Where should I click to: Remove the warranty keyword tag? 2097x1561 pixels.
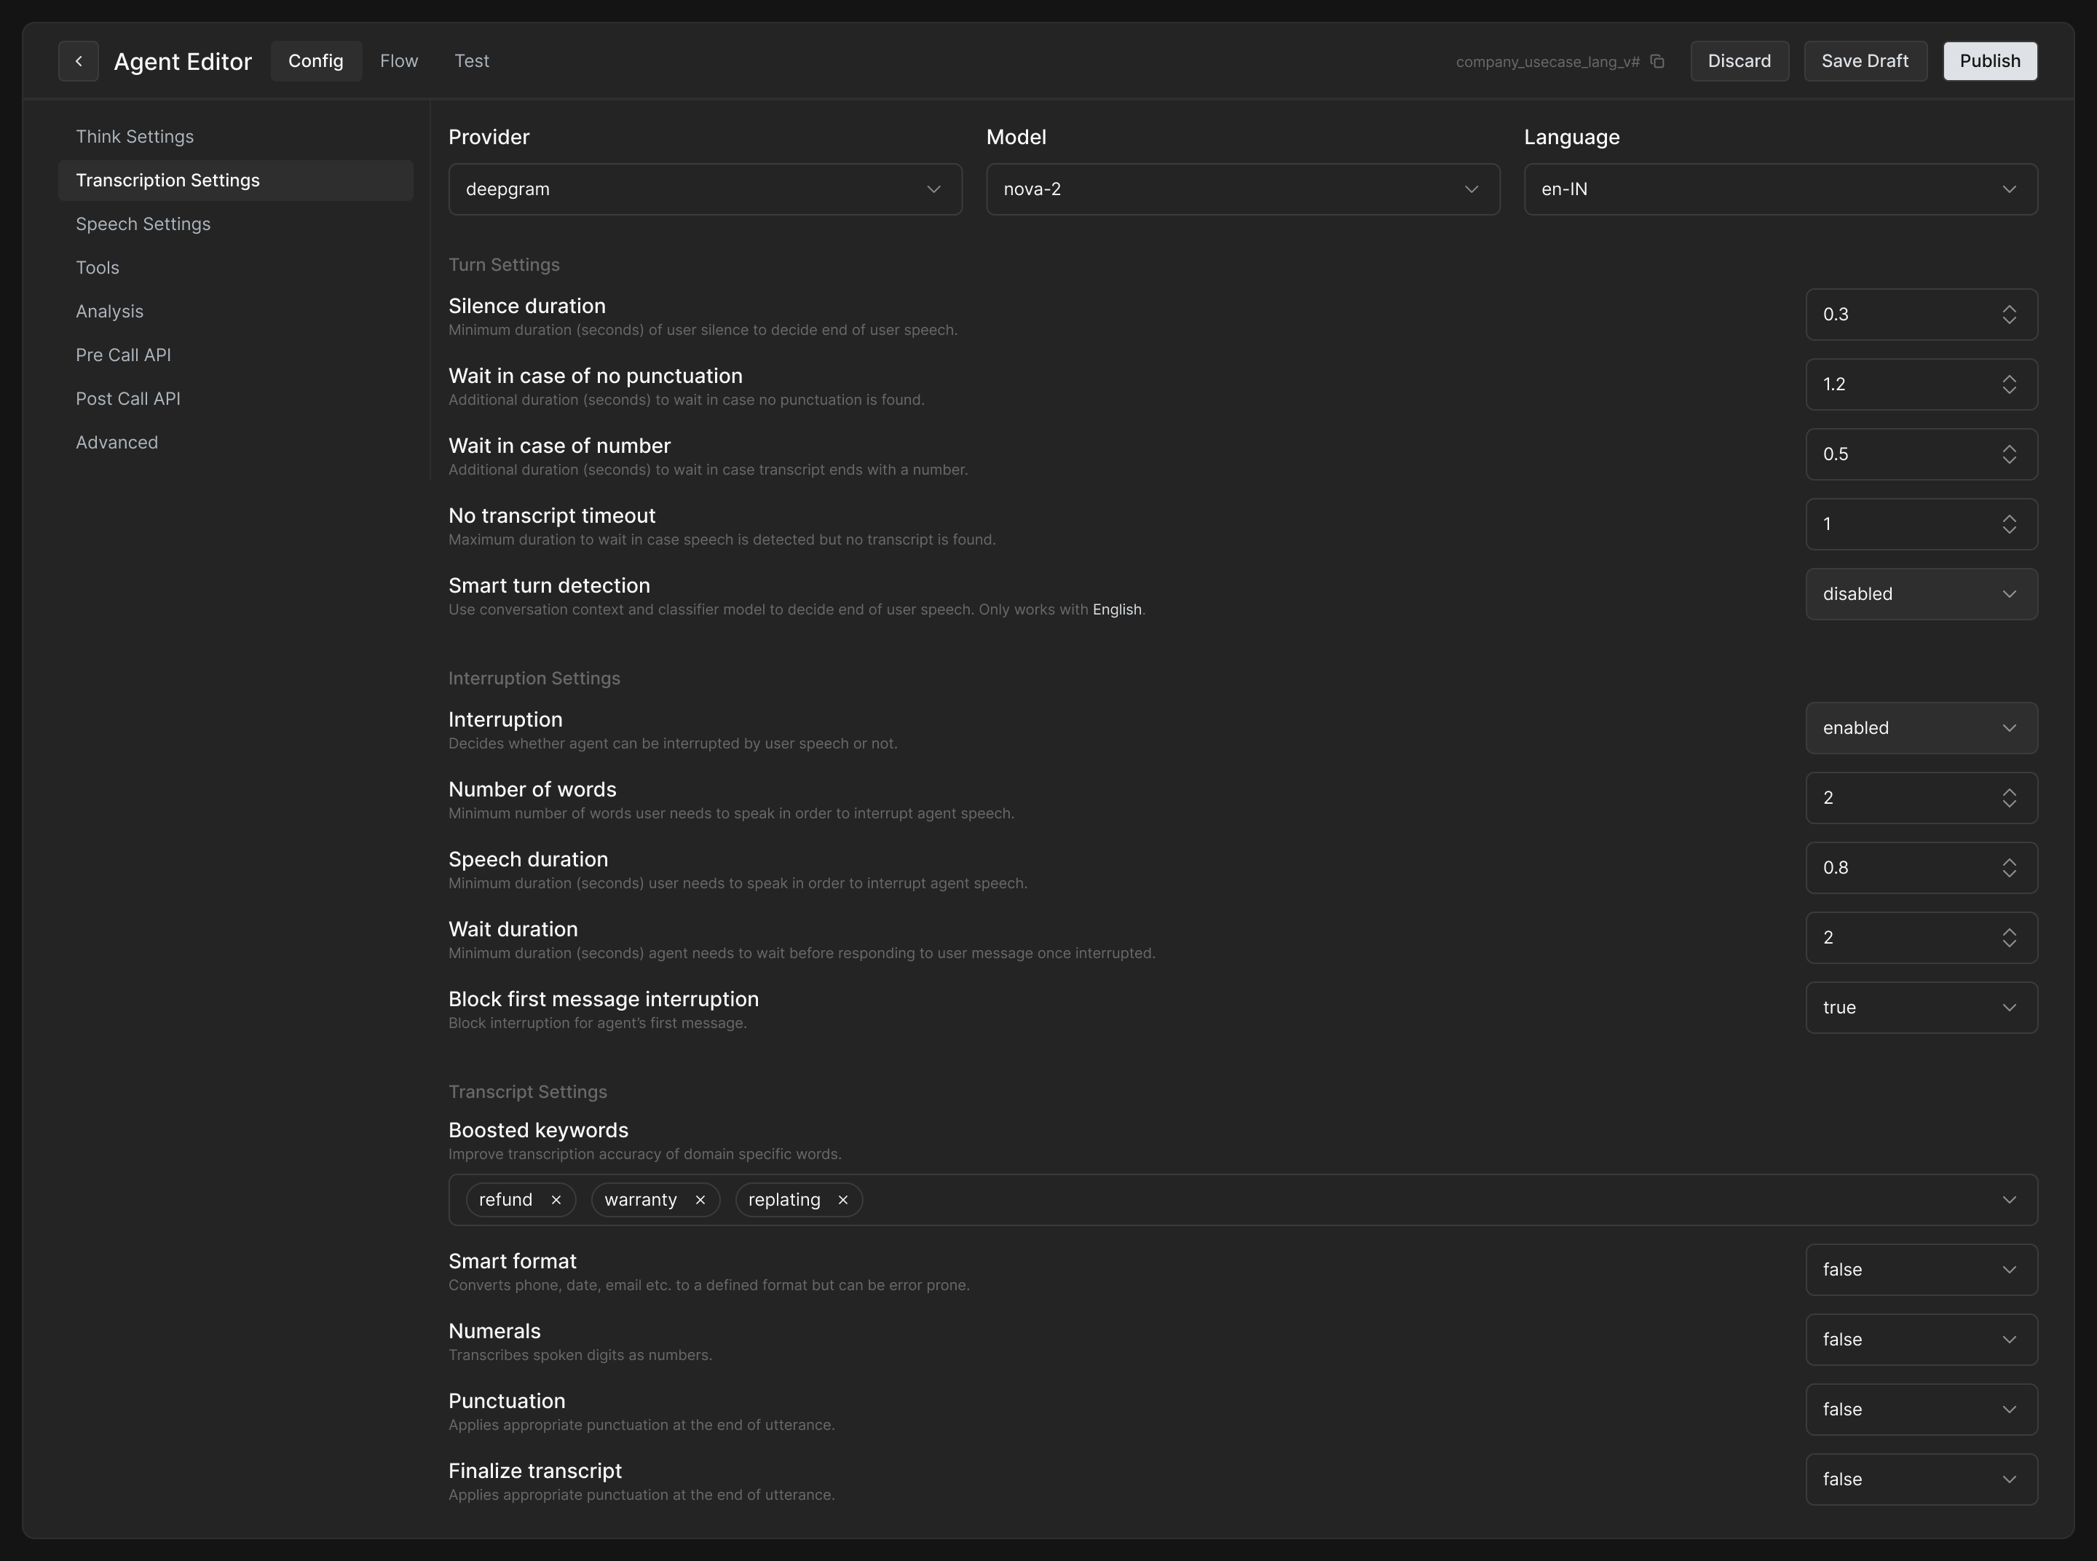click(700, 1200)
